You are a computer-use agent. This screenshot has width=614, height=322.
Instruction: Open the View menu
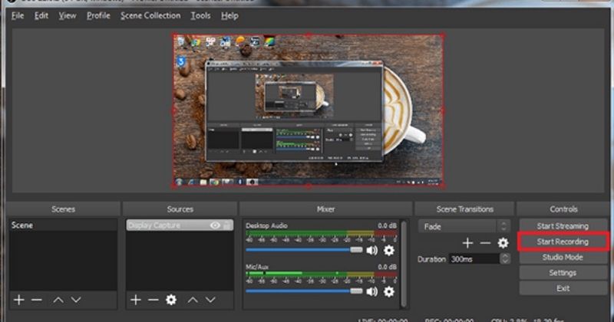[68, 15]
